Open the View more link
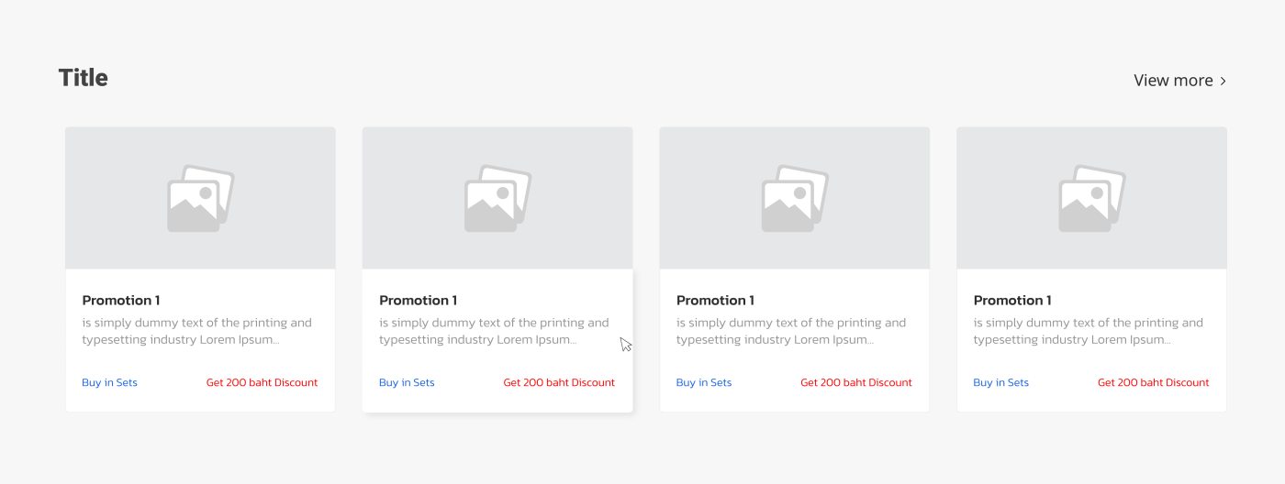The width and height of the screenshot is (1285, 484). click(x=1173, y=81)
